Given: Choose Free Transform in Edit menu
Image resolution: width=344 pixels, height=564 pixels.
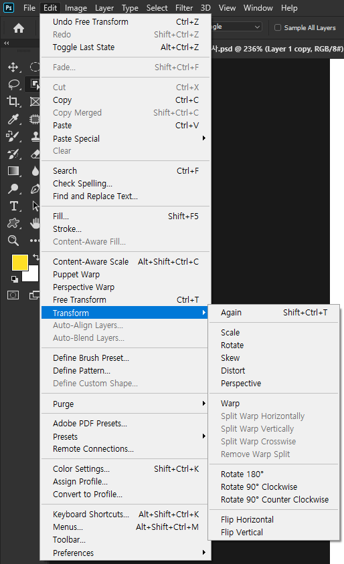Looking at the screenshot, I should [126, 299].
